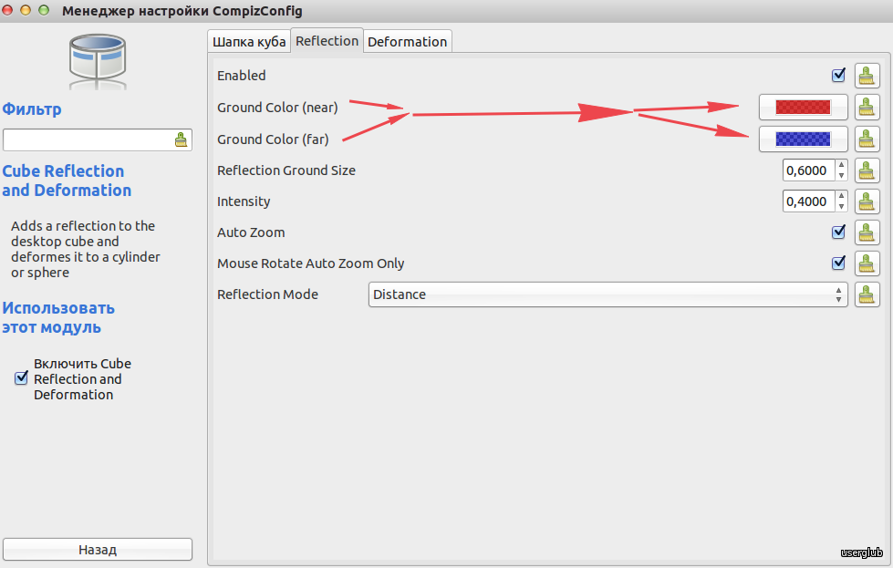893x568 pixels.
Task: Click the Фильтр heading
Action: coord(32,108)
